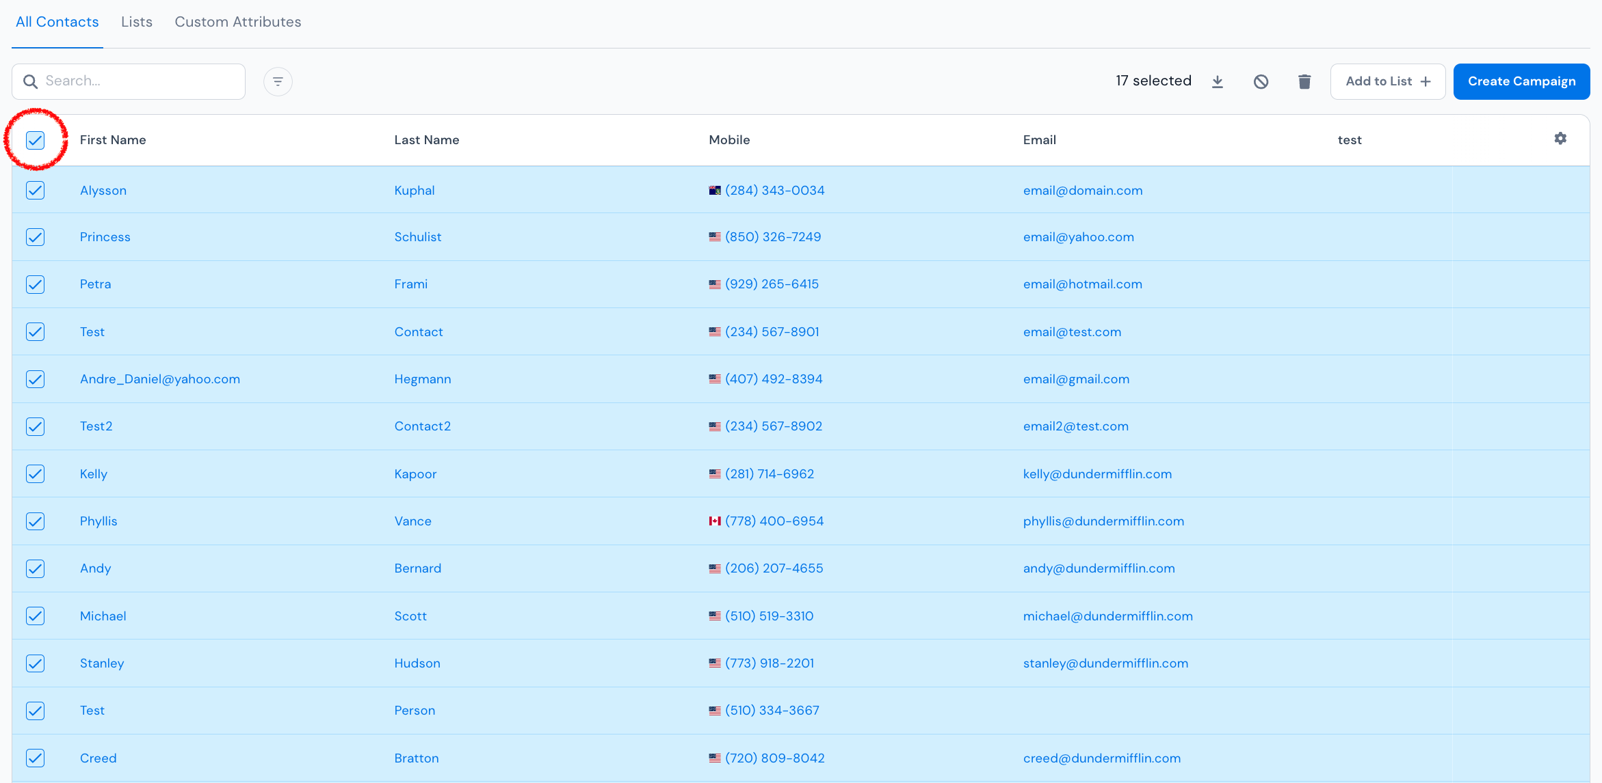The height and width of the screenshot is (783, 1602).
Task: Click the Canadian flag in Phyllis's row
Action: [715, 521]
